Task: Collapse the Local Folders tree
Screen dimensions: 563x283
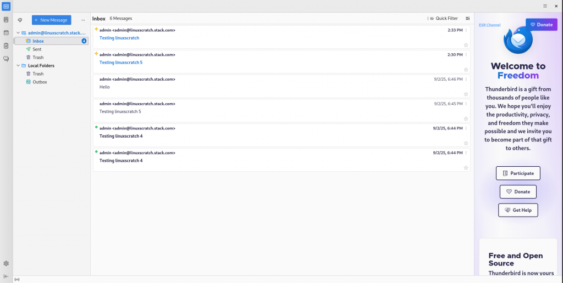Action: point(18,66)
